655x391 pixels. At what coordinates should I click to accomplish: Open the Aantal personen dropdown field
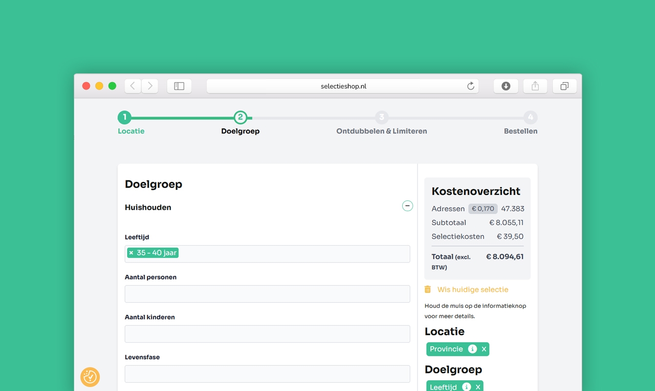(x=267, y=294)
